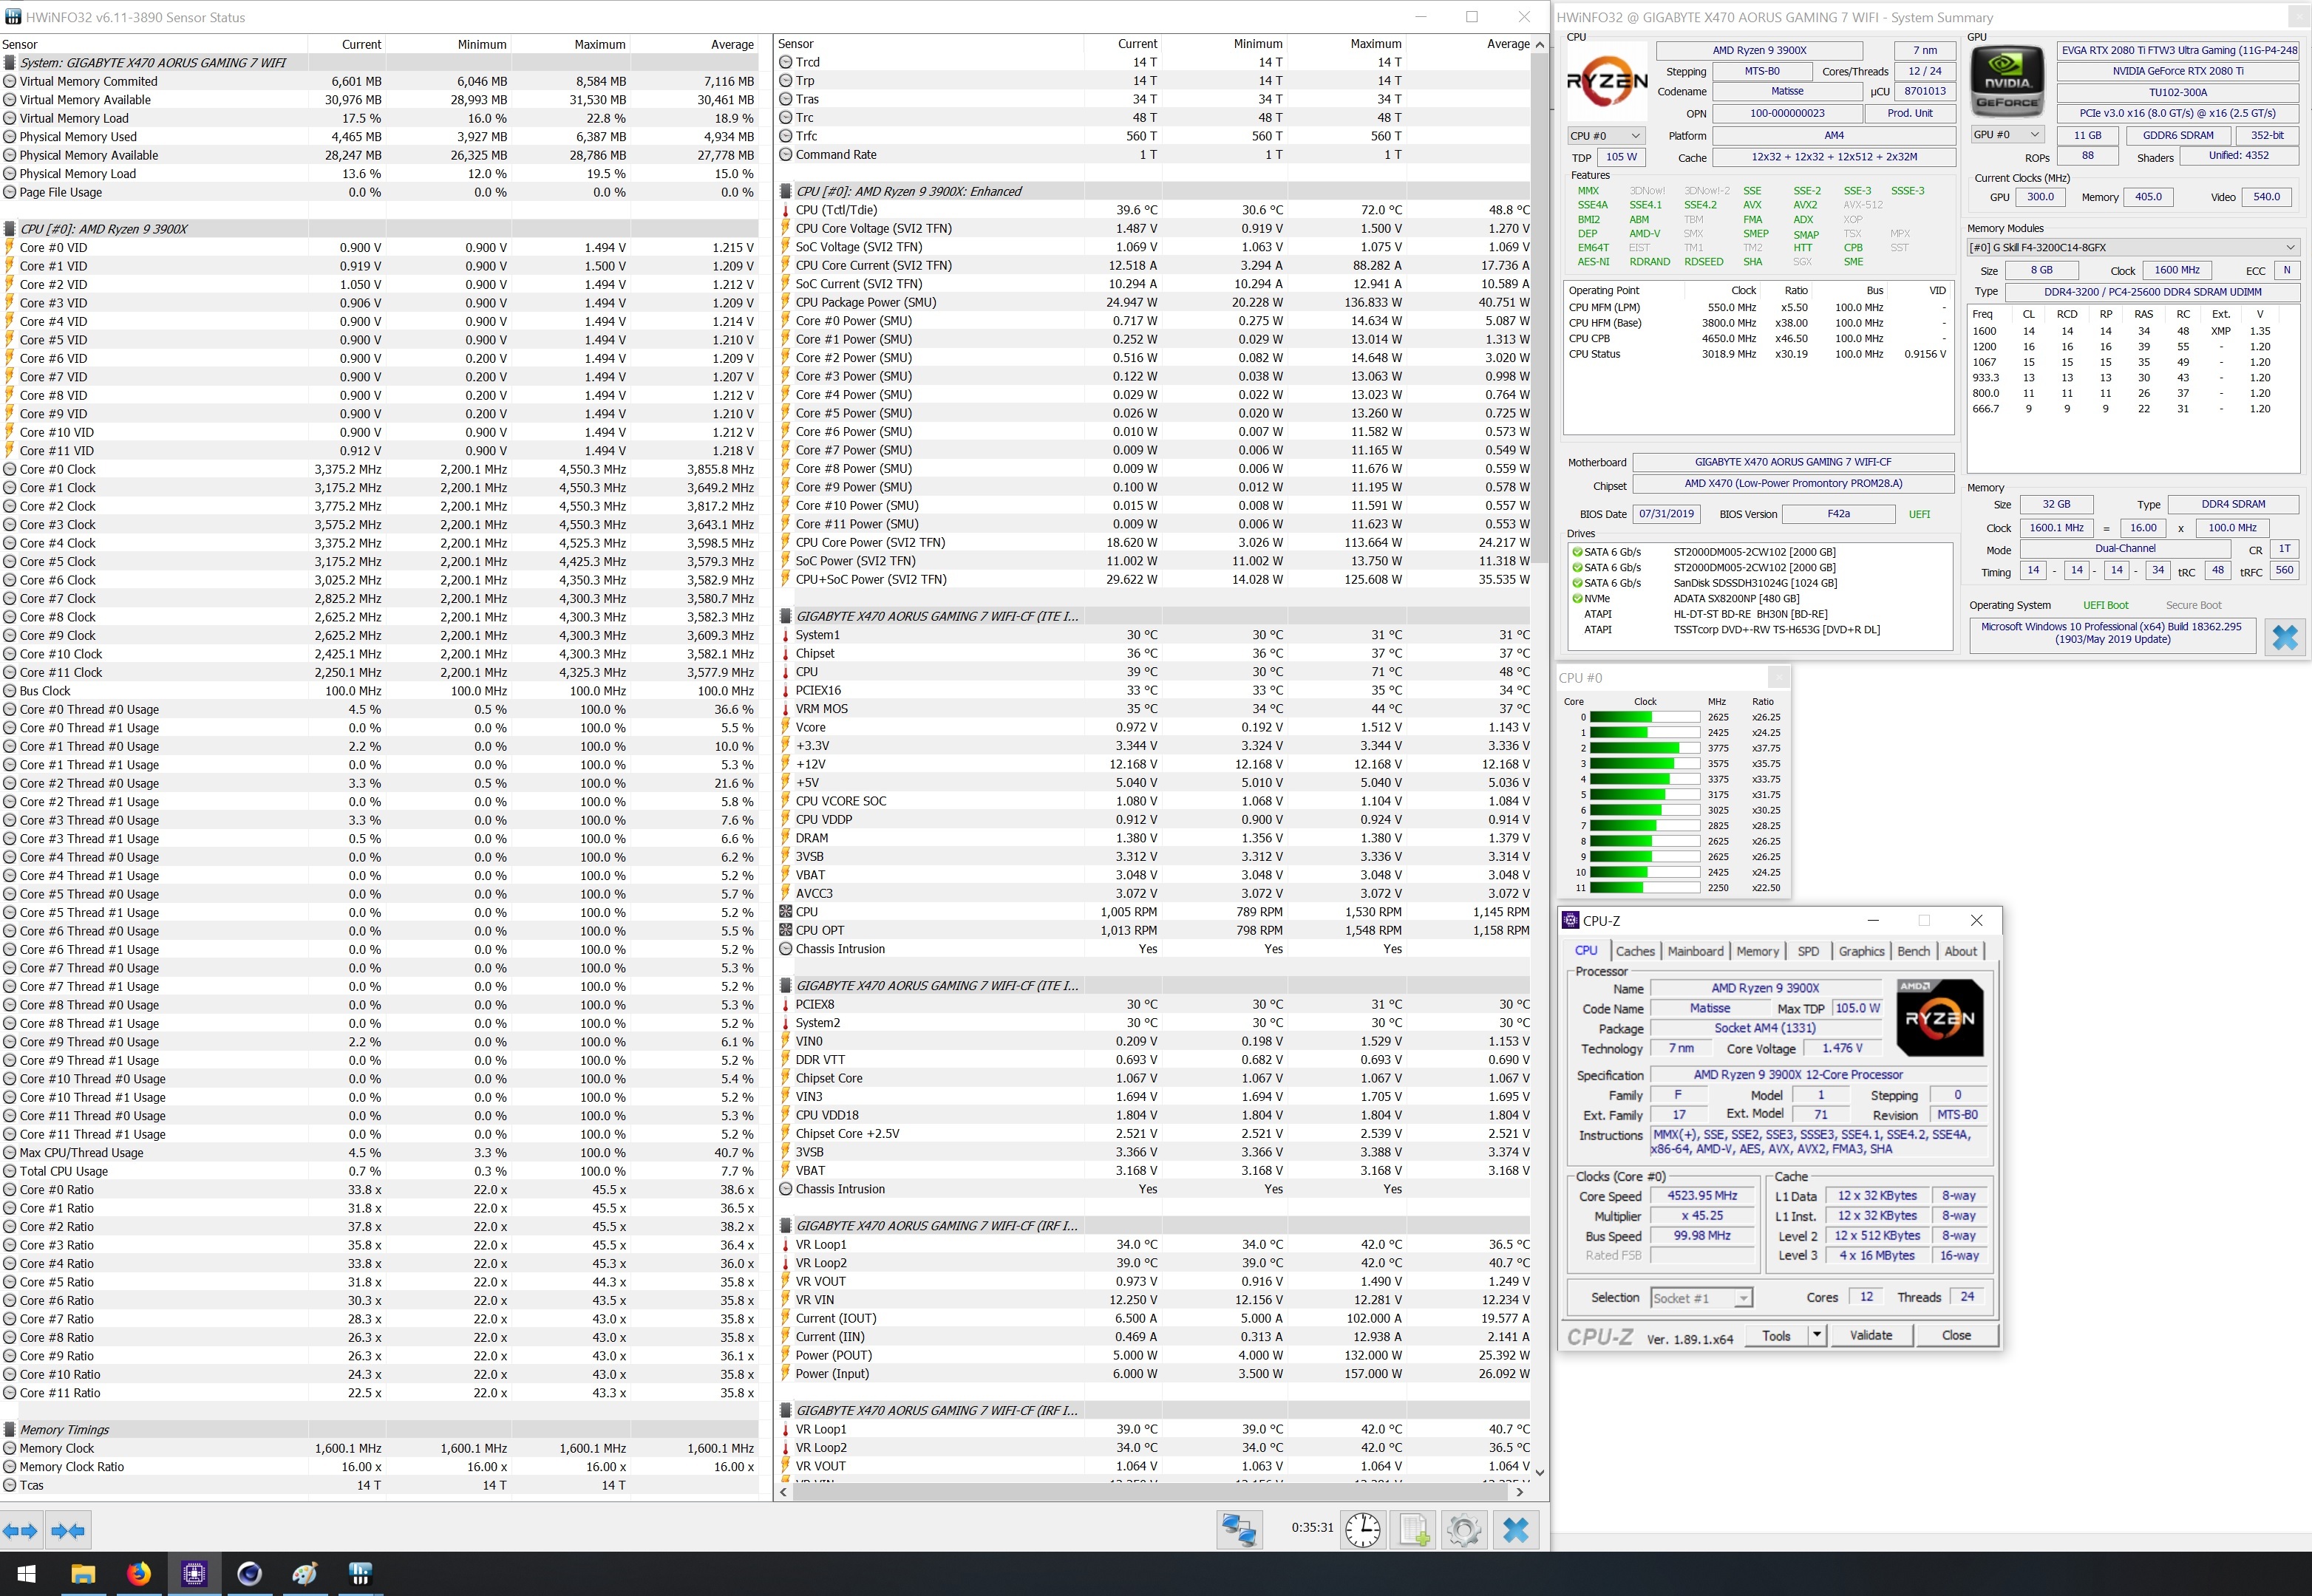The width and height of the screenshot is (2312, 1596).
Task: Click the expand columns arrows icon
Action: click(20, 1530)
